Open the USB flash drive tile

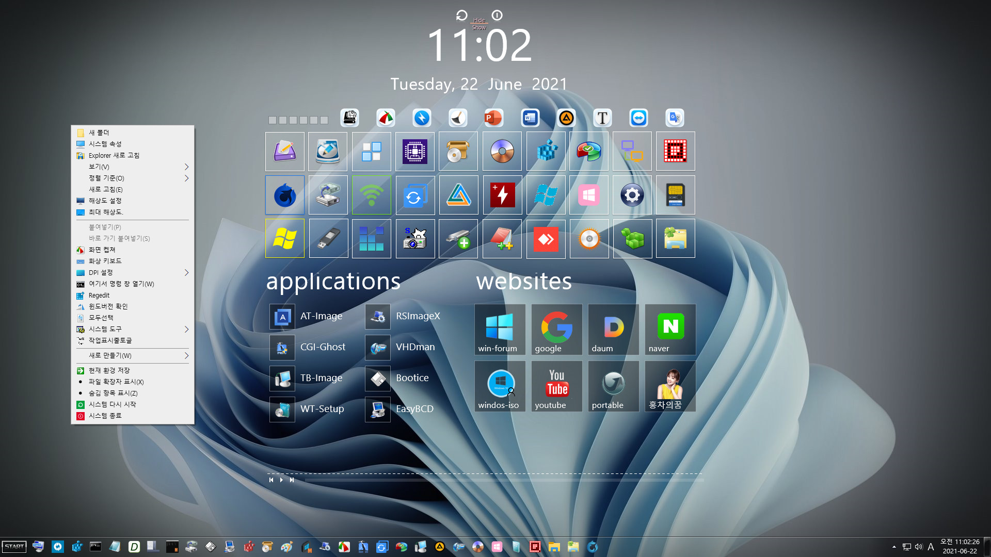tap(328, 239)
